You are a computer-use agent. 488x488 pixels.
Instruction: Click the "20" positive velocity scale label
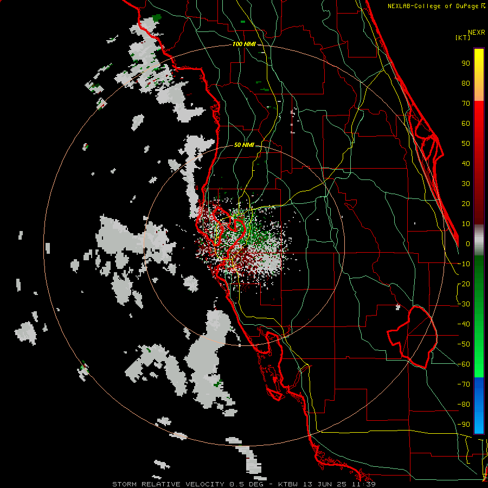click(466, 204)
